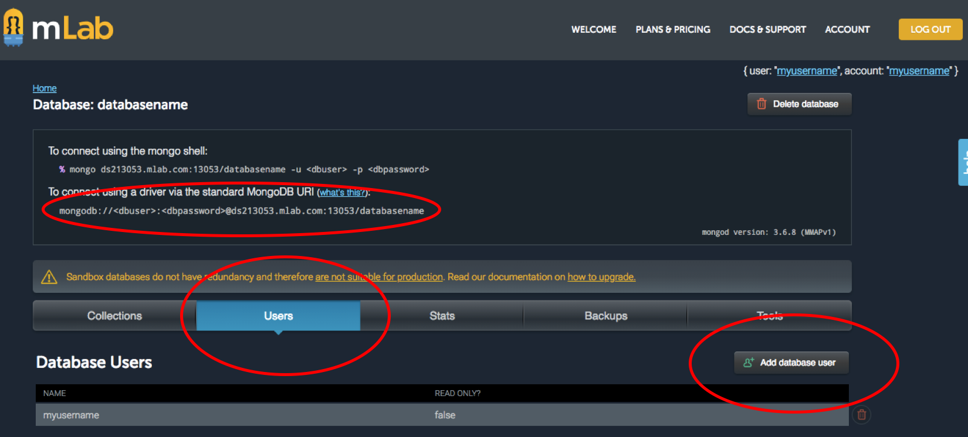Click Add database user button
Screen dimensions: 968x437
pyautogui.click(x=791, y=363)
